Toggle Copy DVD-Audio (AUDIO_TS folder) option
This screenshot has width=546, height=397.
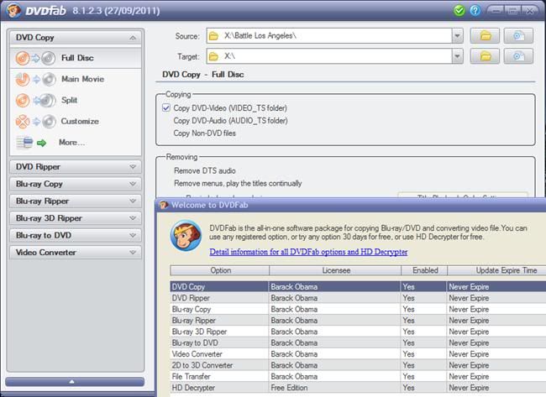click(230, 121)
